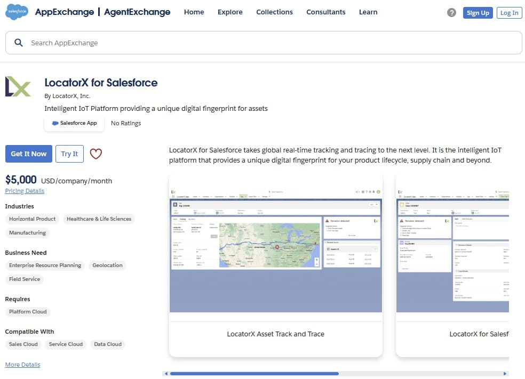Open the Collections menu
The height and width of the screenshot is (379, 525).
tap(274, 12)
